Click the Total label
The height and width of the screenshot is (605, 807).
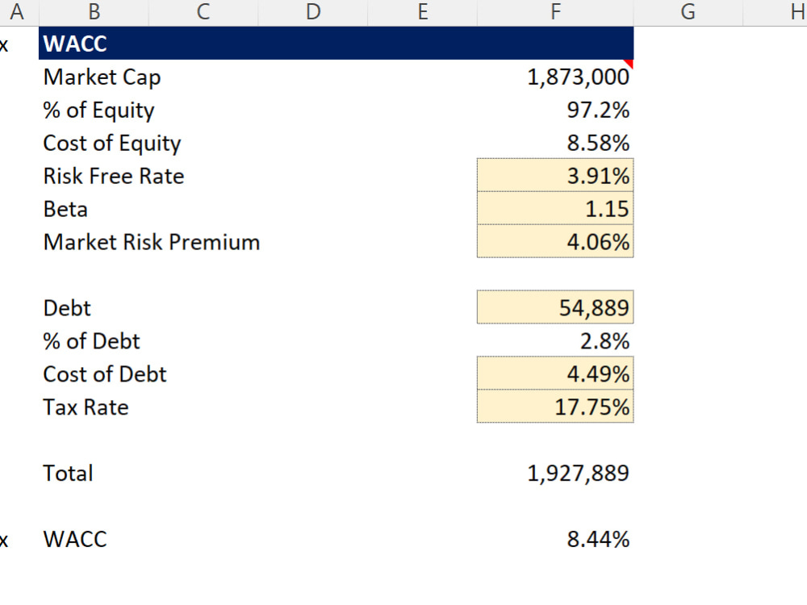tap(68, 474)
